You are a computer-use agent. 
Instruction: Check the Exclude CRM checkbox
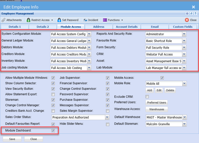pos(147,97)
